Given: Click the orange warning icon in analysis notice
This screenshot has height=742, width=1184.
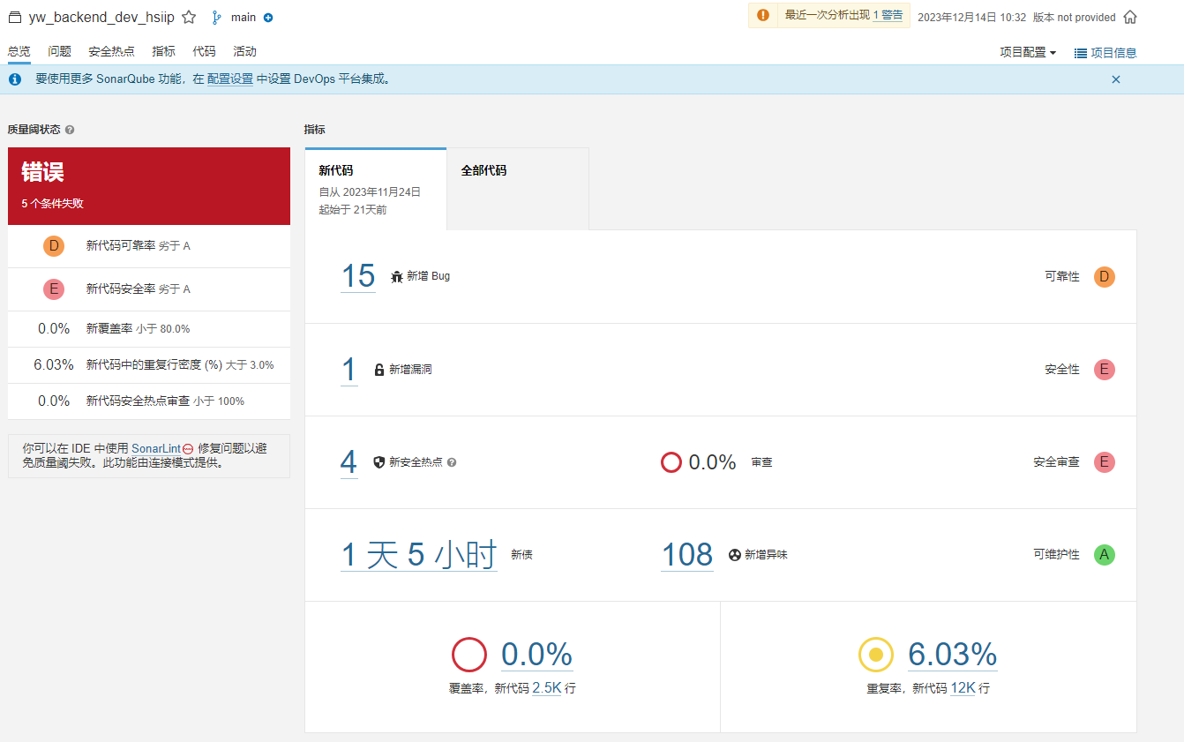Looking at the screenshot, I should point(763,16).
